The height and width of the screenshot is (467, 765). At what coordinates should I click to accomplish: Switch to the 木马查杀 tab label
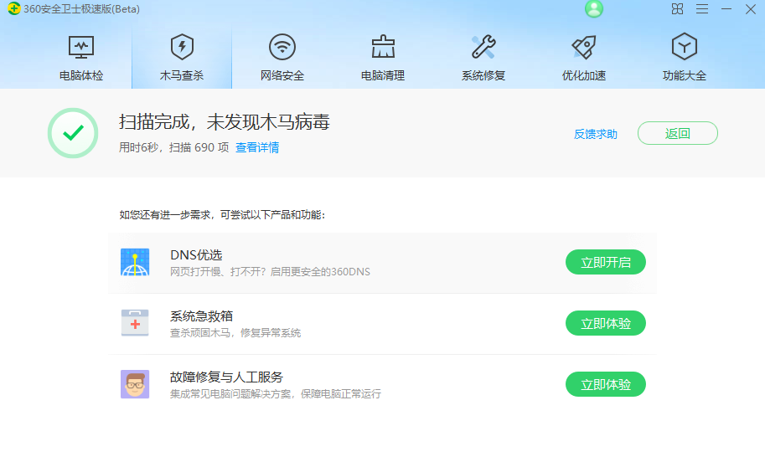click(x=182, y=75)
